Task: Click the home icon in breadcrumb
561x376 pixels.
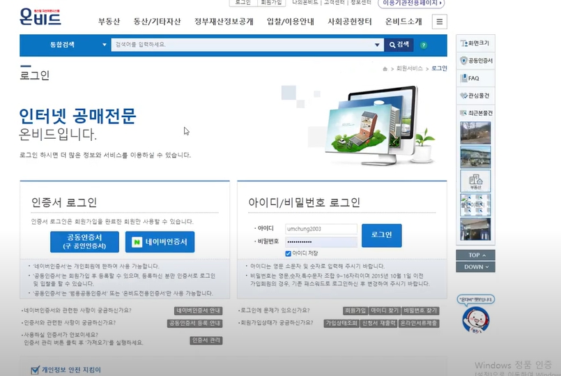Action: pos(385,69)
